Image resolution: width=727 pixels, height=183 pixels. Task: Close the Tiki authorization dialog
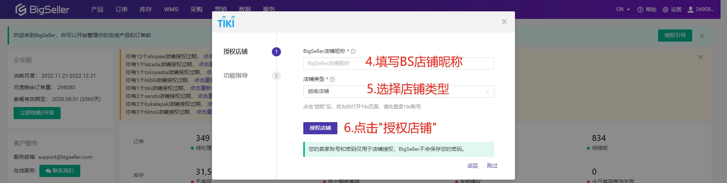(x=504, y=22)
